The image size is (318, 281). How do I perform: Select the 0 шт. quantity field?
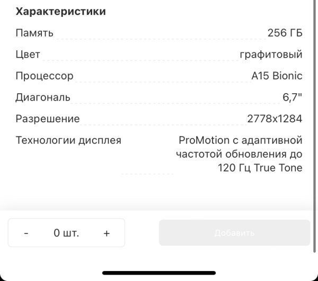66,233
